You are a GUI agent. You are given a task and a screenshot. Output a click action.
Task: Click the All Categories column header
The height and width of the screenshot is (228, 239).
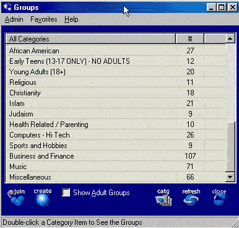[x=90, y=39]
